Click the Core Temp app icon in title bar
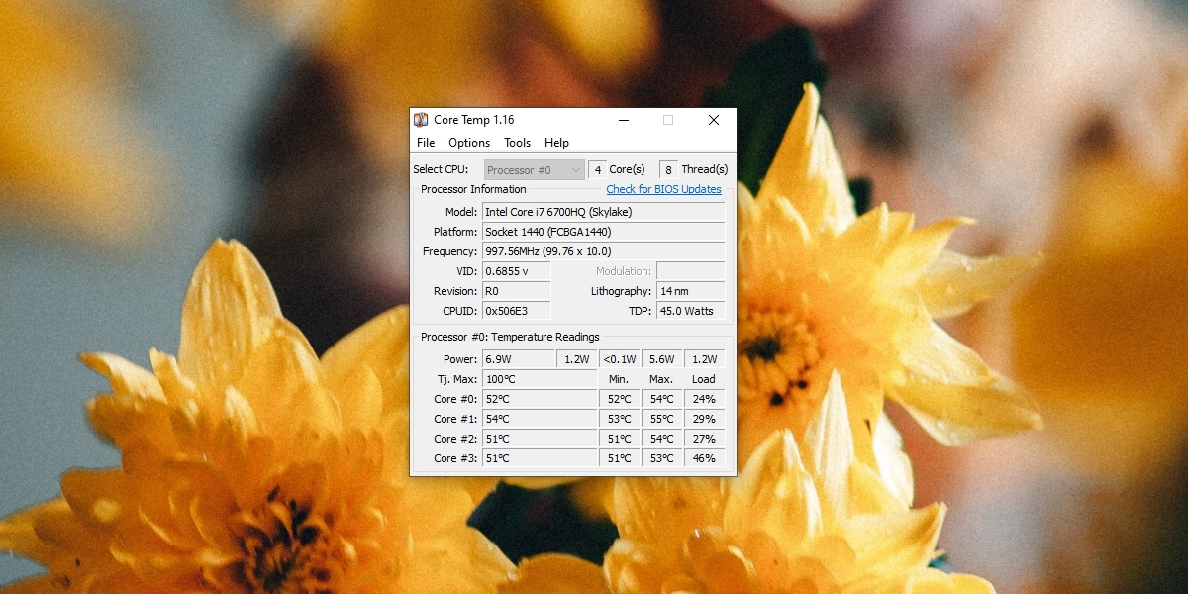The width and height of the screenshot is (1188, 594). pos(421,120)
